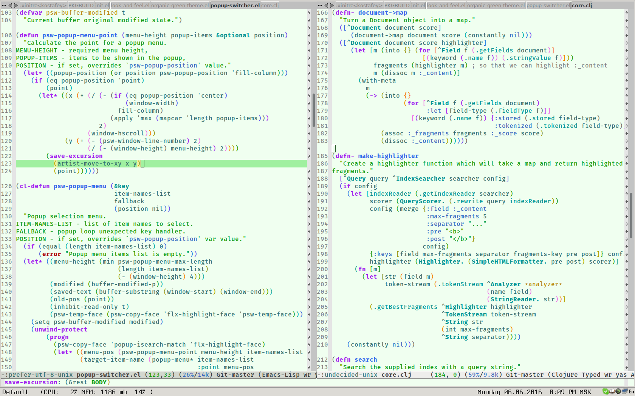Click the minus icon at the left tab bar's start
Screen dimensions: 635x396
[4, 5]
